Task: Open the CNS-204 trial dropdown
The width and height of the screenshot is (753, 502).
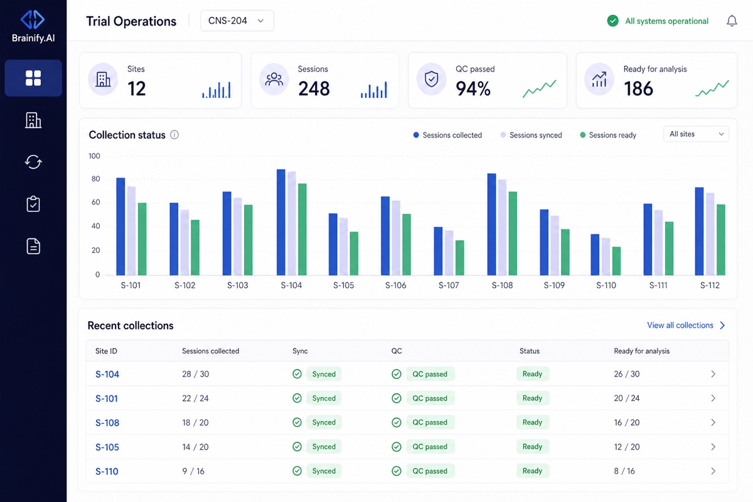Action: click(x=237, y=21)
